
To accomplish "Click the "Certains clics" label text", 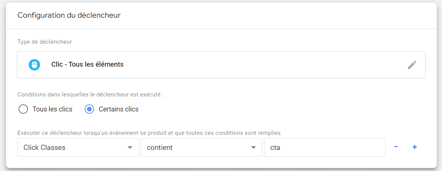I will click(x=119, y=109).
